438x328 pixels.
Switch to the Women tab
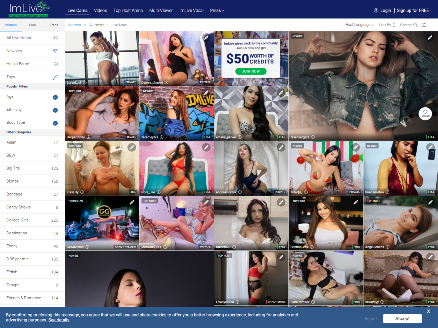click(11, 25)
